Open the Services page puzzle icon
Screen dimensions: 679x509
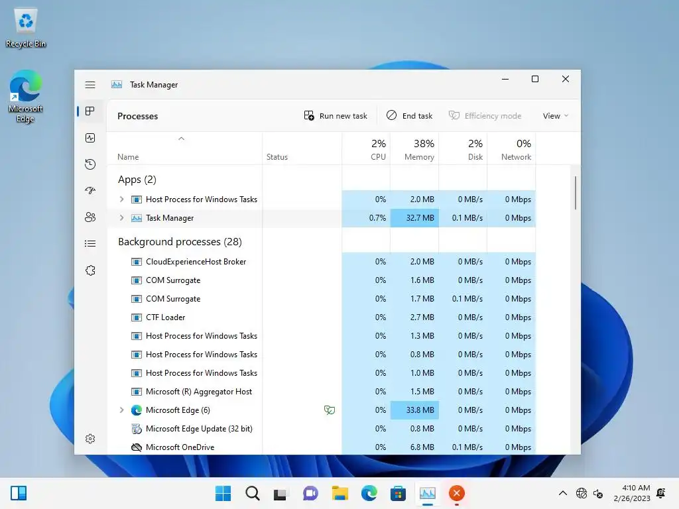pyautogui.click(x=90, y=270)
